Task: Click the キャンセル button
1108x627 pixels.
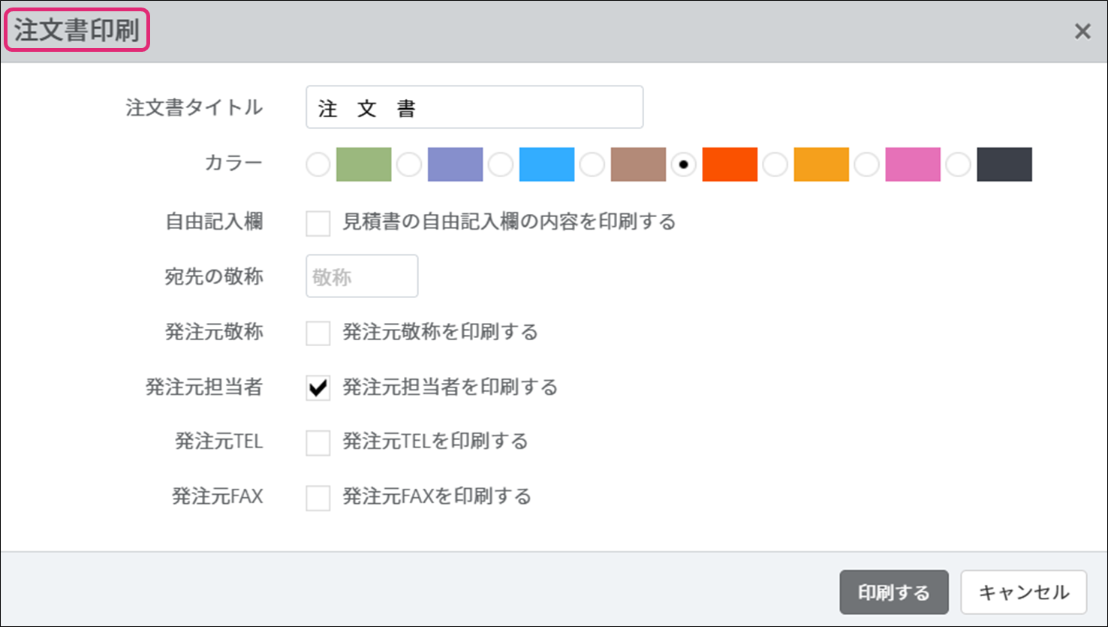Action: pos(1023,592)
